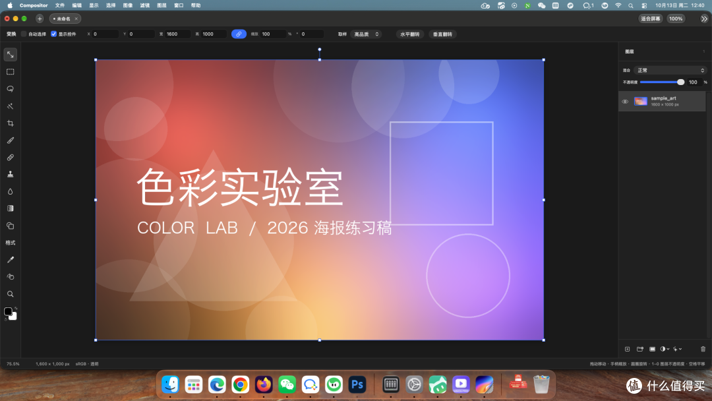Open Photoshop from the Dock
The width and height of the screenshot is (712, 401).
click(x=357, y=385)
